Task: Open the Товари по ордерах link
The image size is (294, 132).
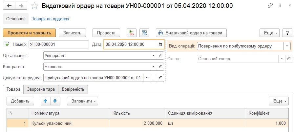Action: (51, 19)
